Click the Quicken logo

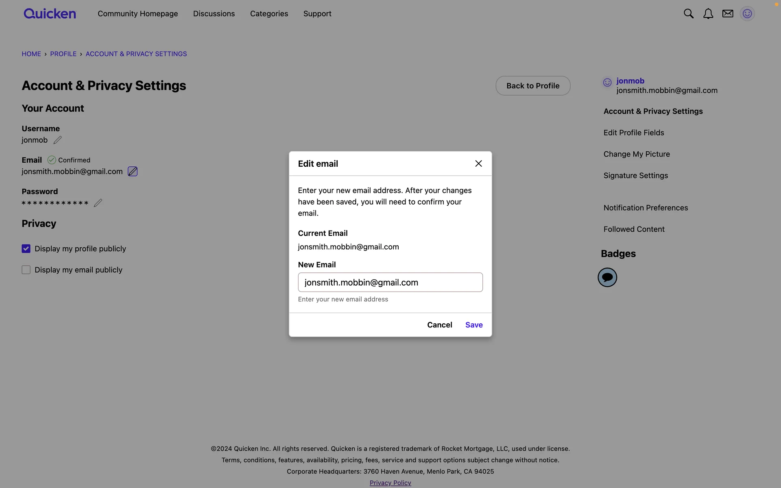50,14
